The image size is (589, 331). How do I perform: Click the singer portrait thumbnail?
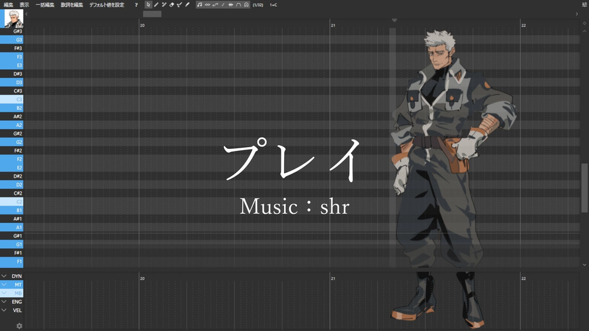(x=13, y=18)
